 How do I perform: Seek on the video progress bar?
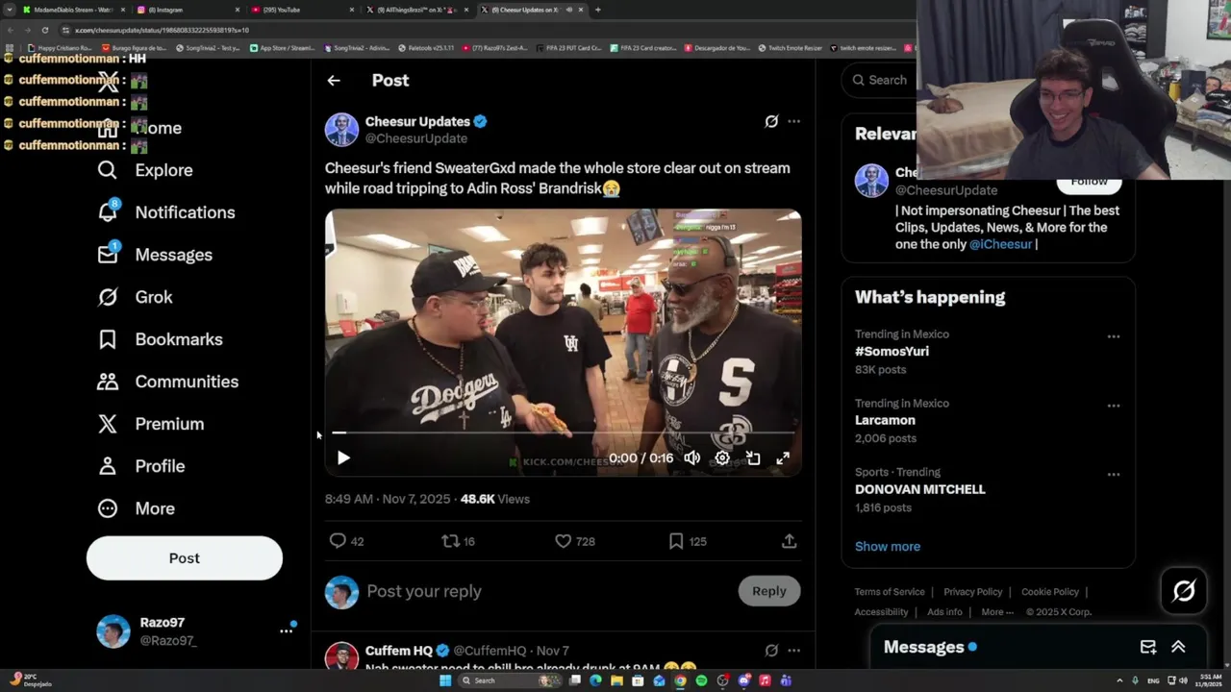564,433
